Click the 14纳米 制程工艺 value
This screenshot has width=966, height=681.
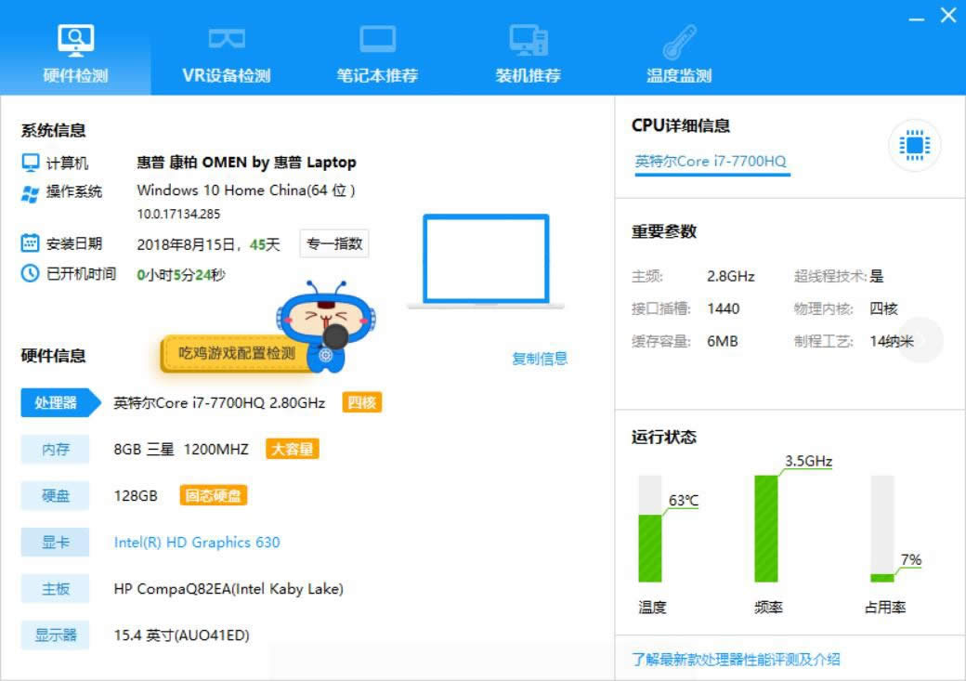coord(891,341)
